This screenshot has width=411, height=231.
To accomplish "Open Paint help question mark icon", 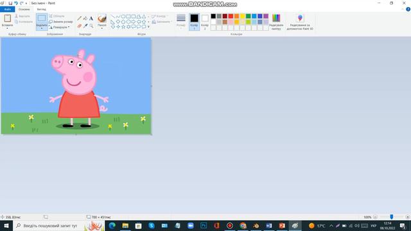I will (x=408, y=9).
